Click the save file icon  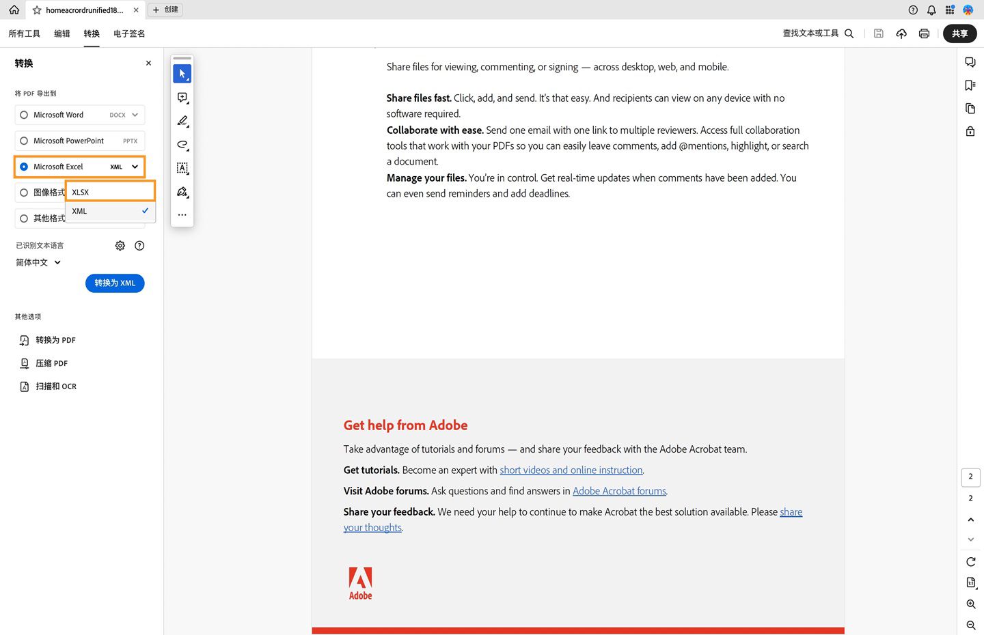point(879,33)
